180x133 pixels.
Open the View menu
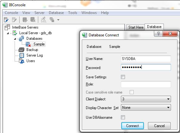tap(26, 13)
